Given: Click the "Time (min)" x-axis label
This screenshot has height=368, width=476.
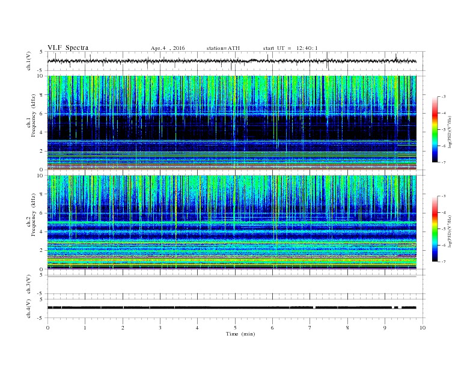Looking at the screenshot, I should [x=240, y=334].
